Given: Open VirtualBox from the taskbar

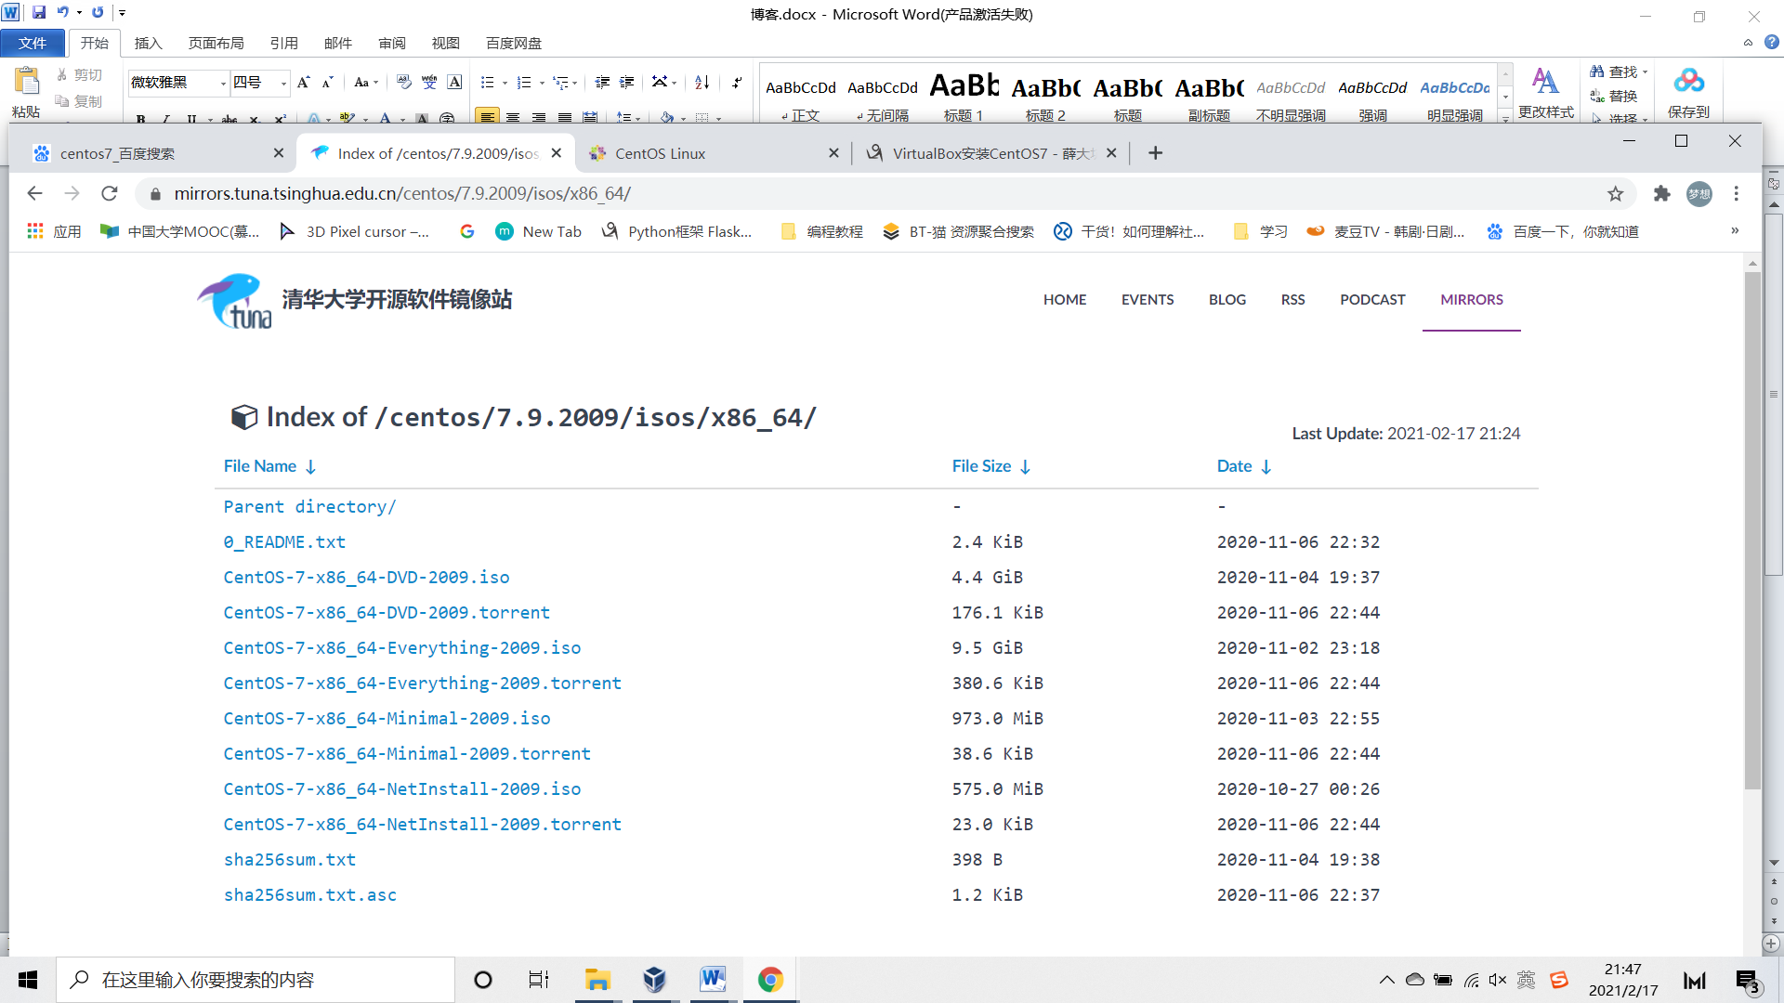Looking at the screenshot, I should pos(654,980).
